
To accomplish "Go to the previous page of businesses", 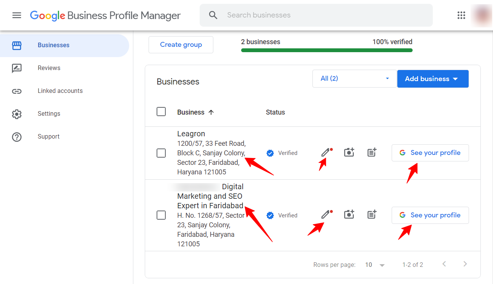I will [x=444, y=264].
